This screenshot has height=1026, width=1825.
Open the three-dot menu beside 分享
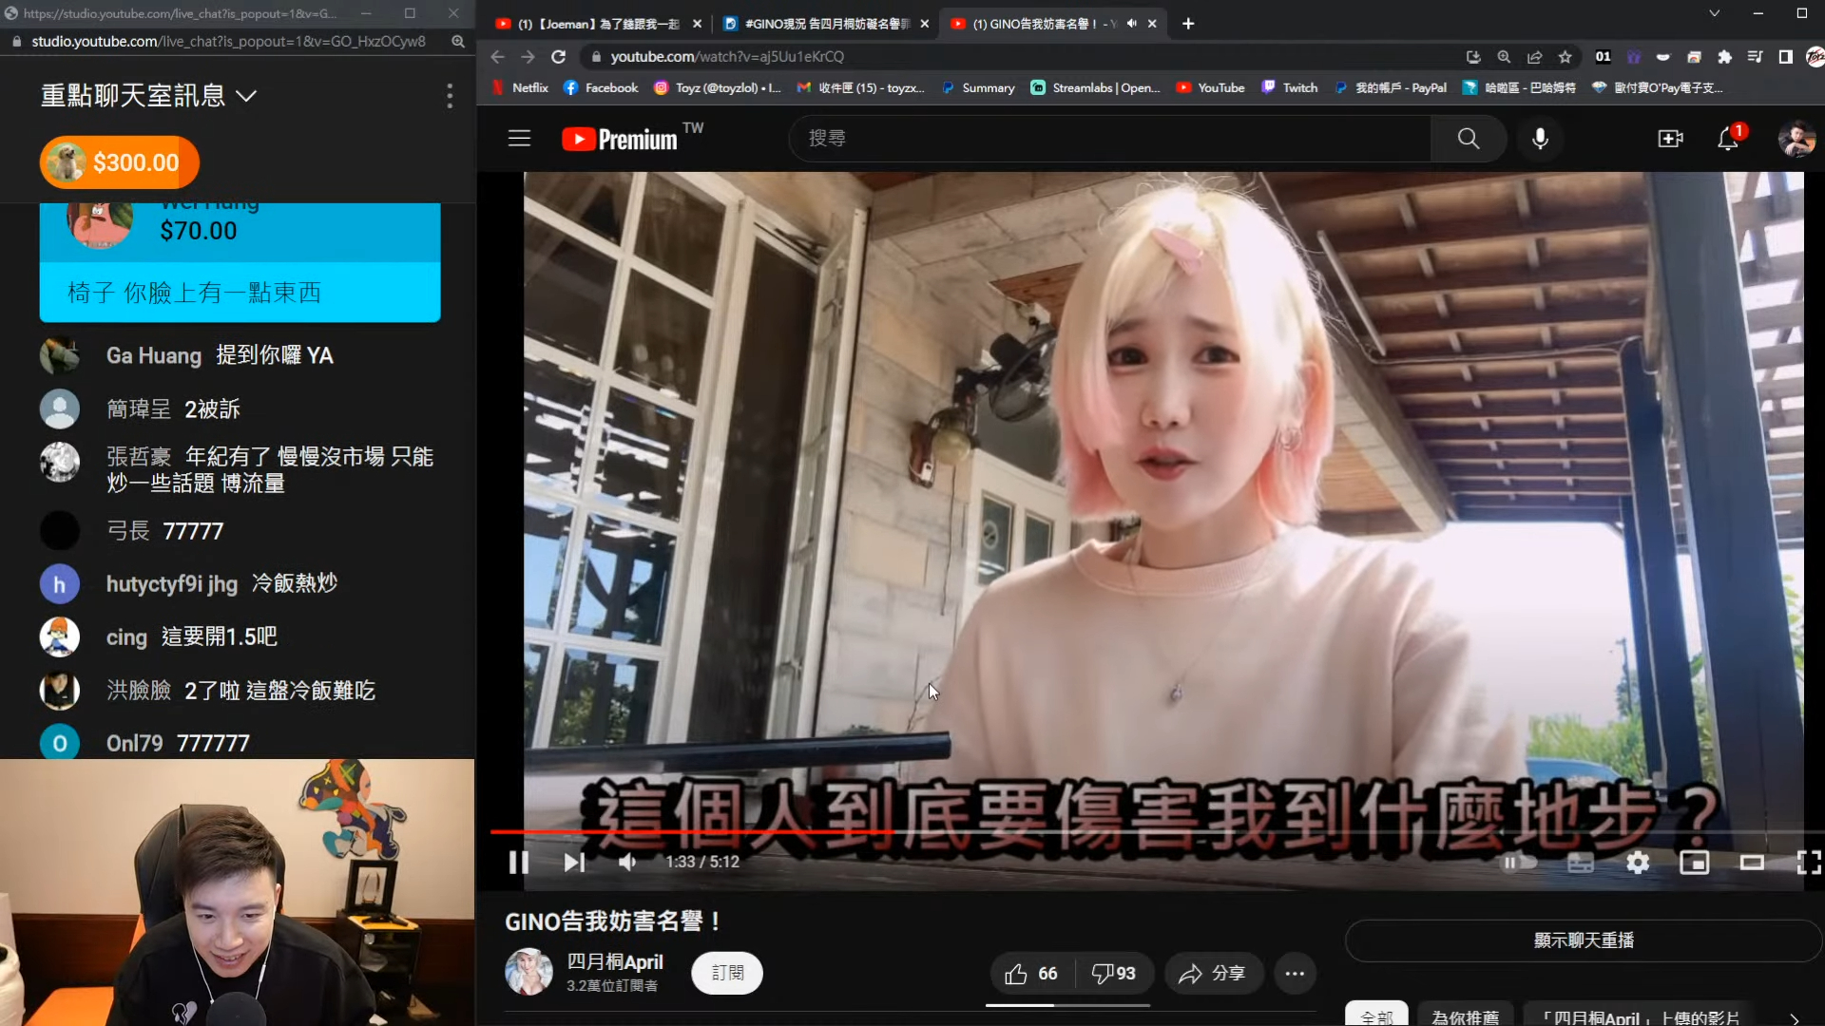(1297, 973)
